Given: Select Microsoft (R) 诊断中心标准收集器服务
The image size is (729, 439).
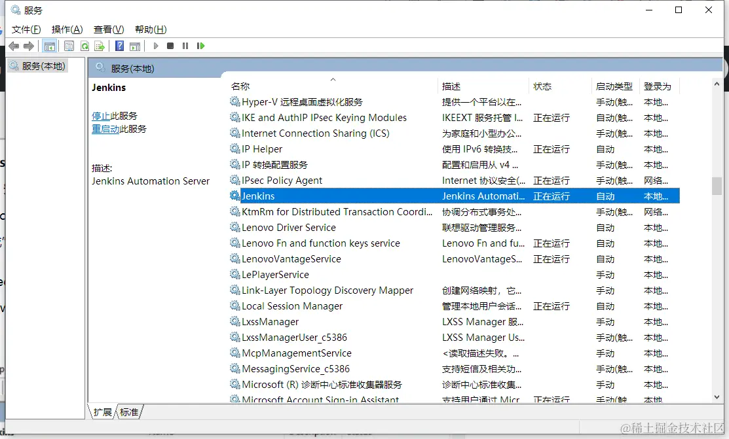Looking at the screenshot, I should pyautogui.click(x=322, y=385).
